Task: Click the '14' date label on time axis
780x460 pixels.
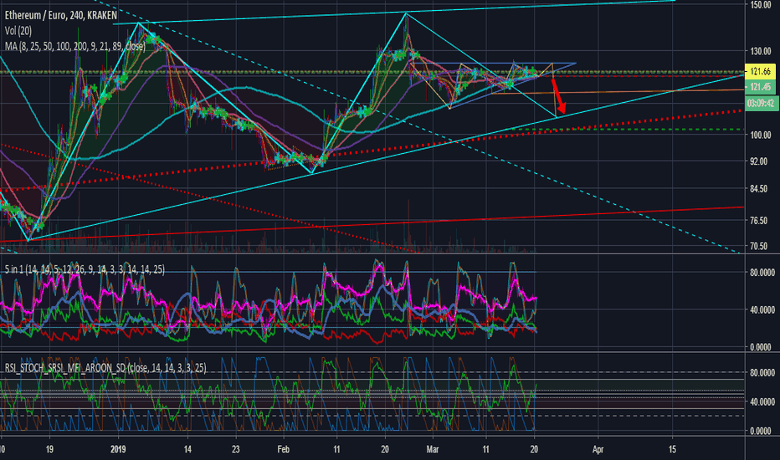Action: [187, 450]
